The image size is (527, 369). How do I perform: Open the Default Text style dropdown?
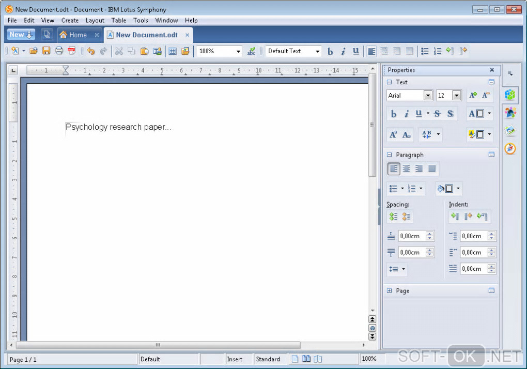[x=317, y=51]
